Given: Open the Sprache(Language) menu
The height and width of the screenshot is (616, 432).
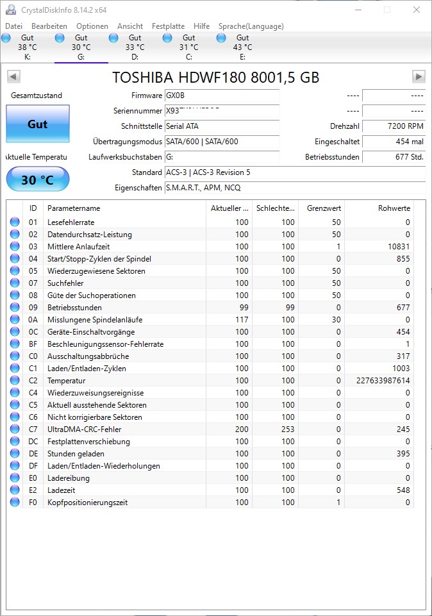Looking at the screenshot, I should click(x=251, y=26).
